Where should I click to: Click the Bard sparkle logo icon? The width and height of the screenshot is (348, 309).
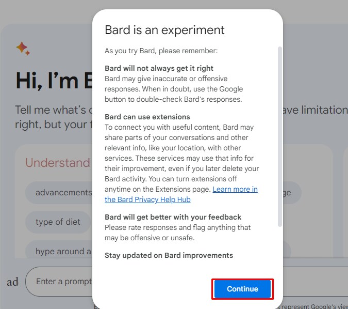pyautogui.click(x=23, y=49)
